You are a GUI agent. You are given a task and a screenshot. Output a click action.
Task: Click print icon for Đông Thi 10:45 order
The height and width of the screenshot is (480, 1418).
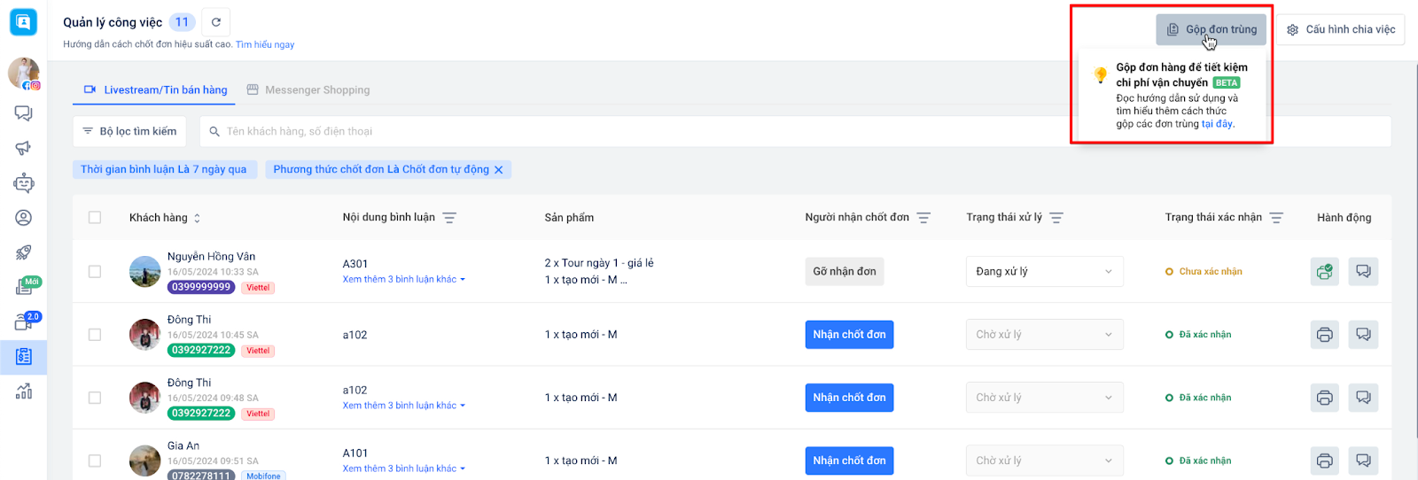click(1324, 335)
